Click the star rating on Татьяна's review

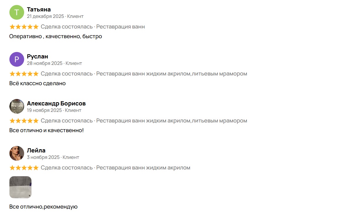[x=24, y=27]
